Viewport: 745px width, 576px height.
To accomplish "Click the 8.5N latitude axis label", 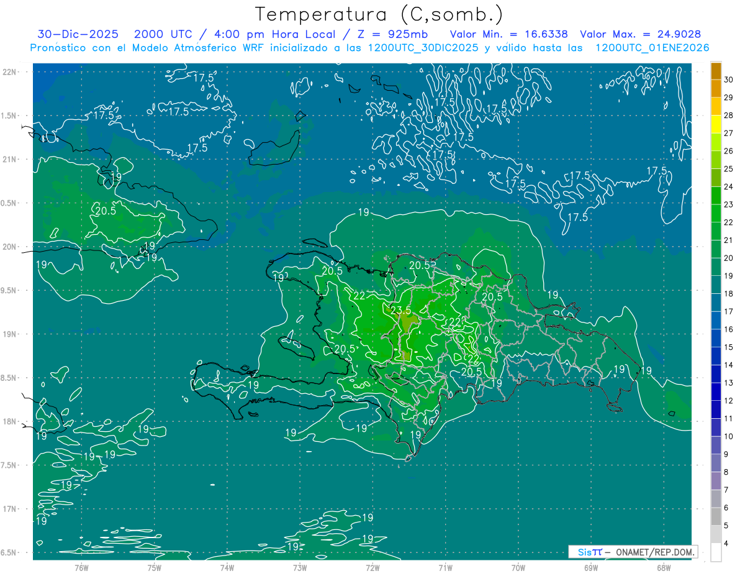I will pos(9,378).
